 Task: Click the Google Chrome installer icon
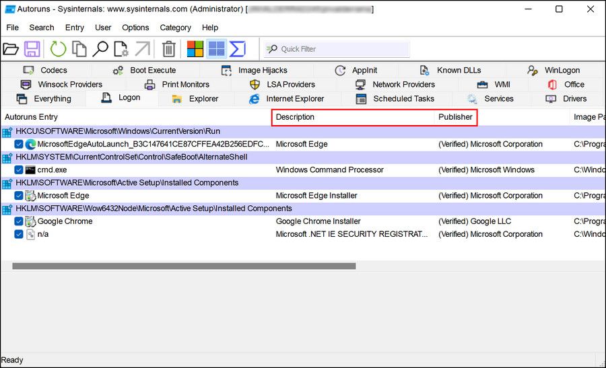coord(30,221)
